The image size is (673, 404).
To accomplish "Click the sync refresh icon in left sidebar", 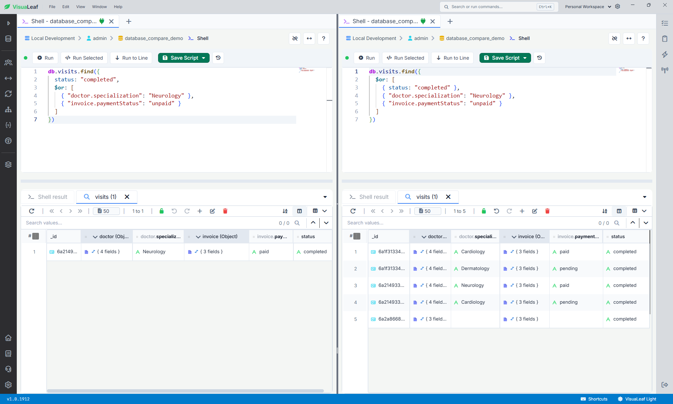I will [x=8, y=94].
